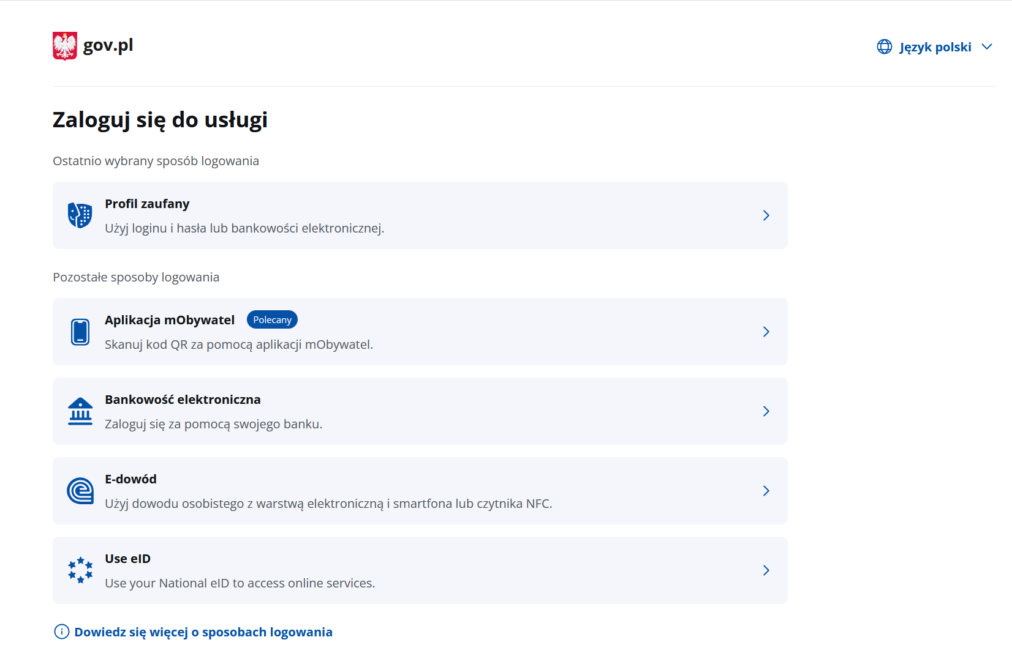Click the chevron on Aplikacja mObywatel row
This screenshot has width=1012, height=667.
click(x=766, y=332)
